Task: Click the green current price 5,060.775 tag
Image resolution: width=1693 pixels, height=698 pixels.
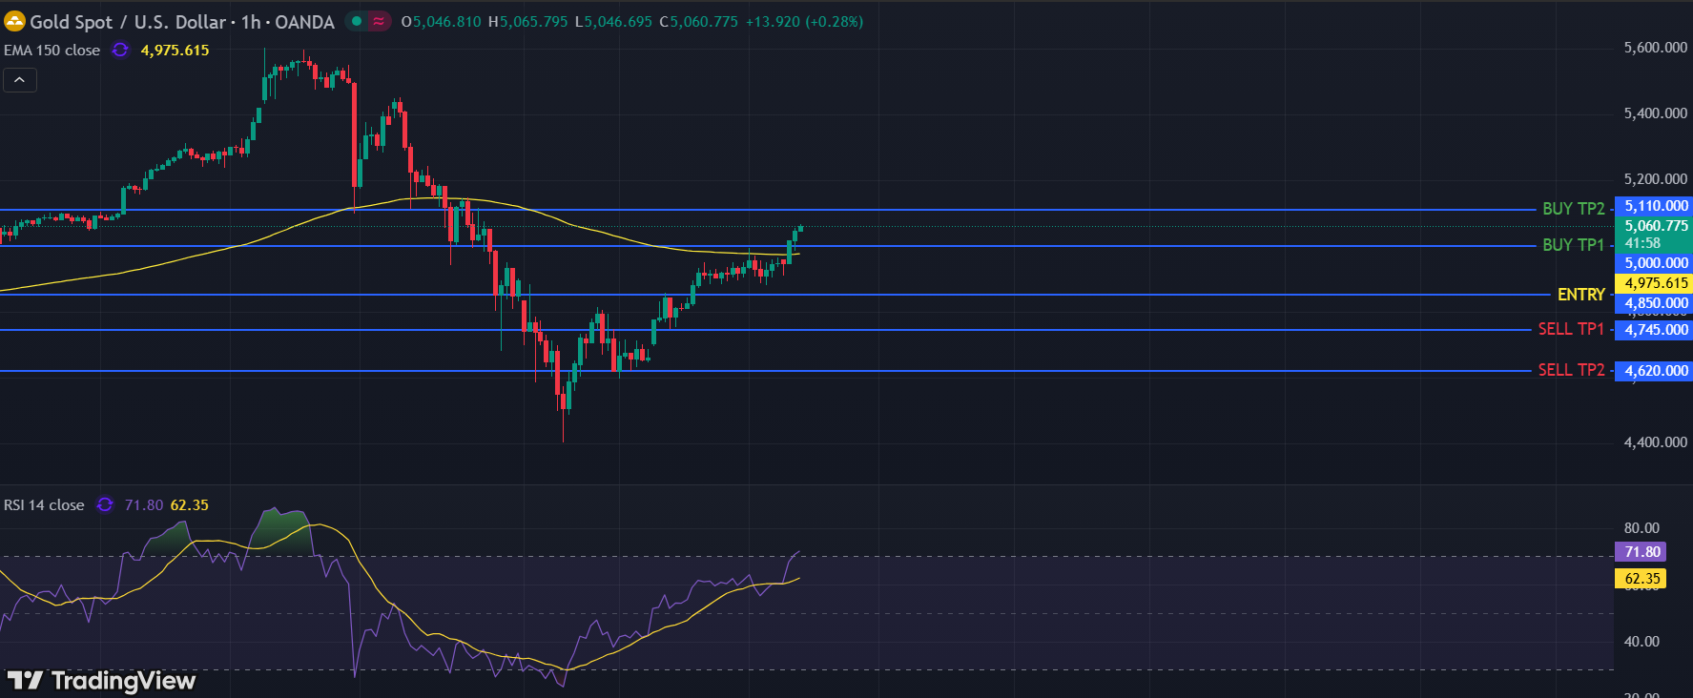Action: tap(1655, 226)
